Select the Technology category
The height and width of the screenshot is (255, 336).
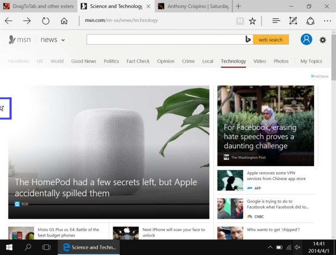[234, 61]
